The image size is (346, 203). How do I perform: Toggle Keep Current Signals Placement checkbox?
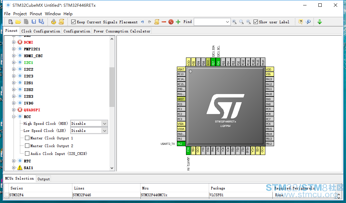click(74, 22)
